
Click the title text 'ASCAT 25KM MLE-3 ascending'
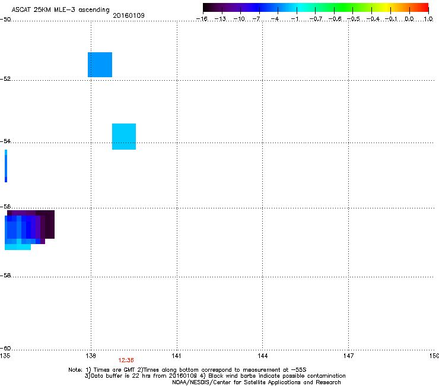click(61, 10)
